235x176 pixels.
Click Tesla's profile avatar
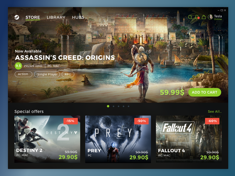coord(210,17)
